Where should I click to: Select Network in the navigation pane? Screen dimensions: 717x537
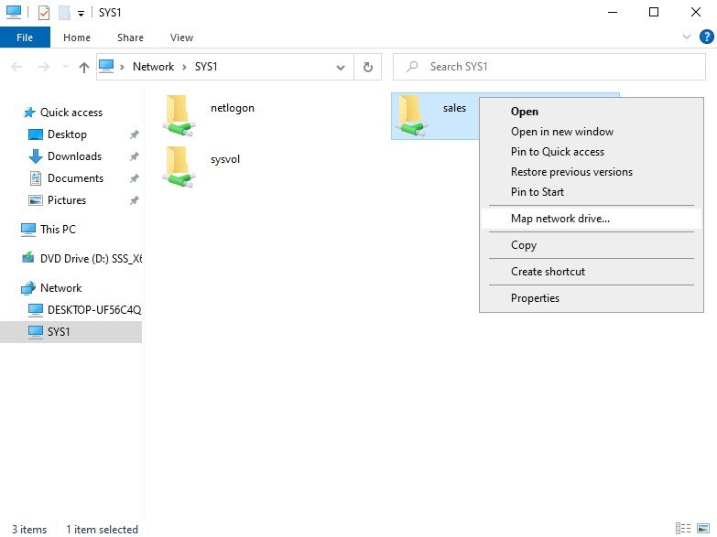[60, 288]
